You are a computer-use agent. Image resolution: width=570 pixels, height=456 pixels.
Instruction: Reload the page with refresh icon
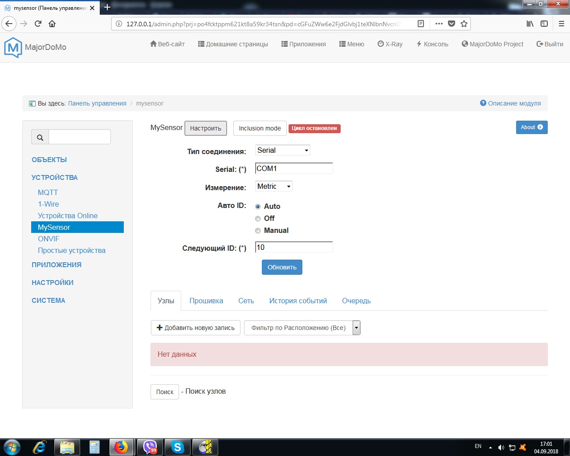[38, 24]
